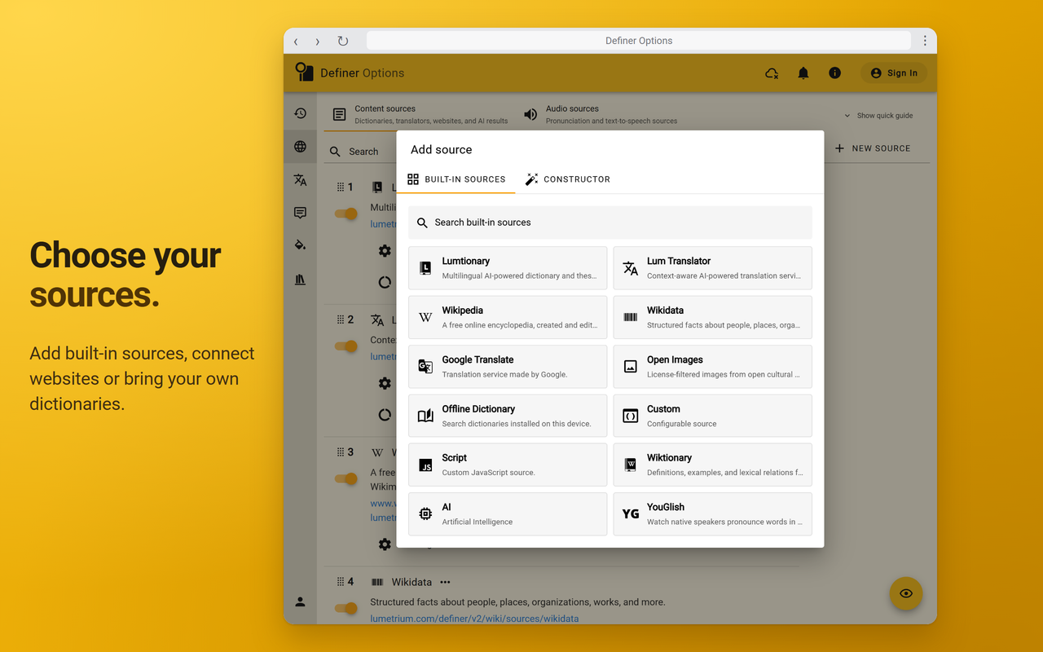Open the books library sidebar icon
This screenshot has height=652, width=1043.
coord(300,280)
